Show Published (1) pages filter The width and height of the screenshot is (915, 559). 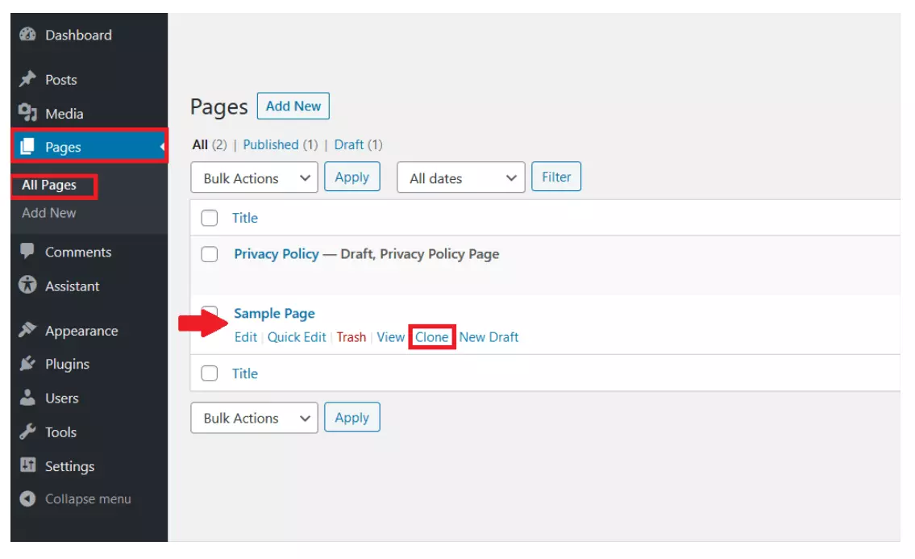[280, 145]
